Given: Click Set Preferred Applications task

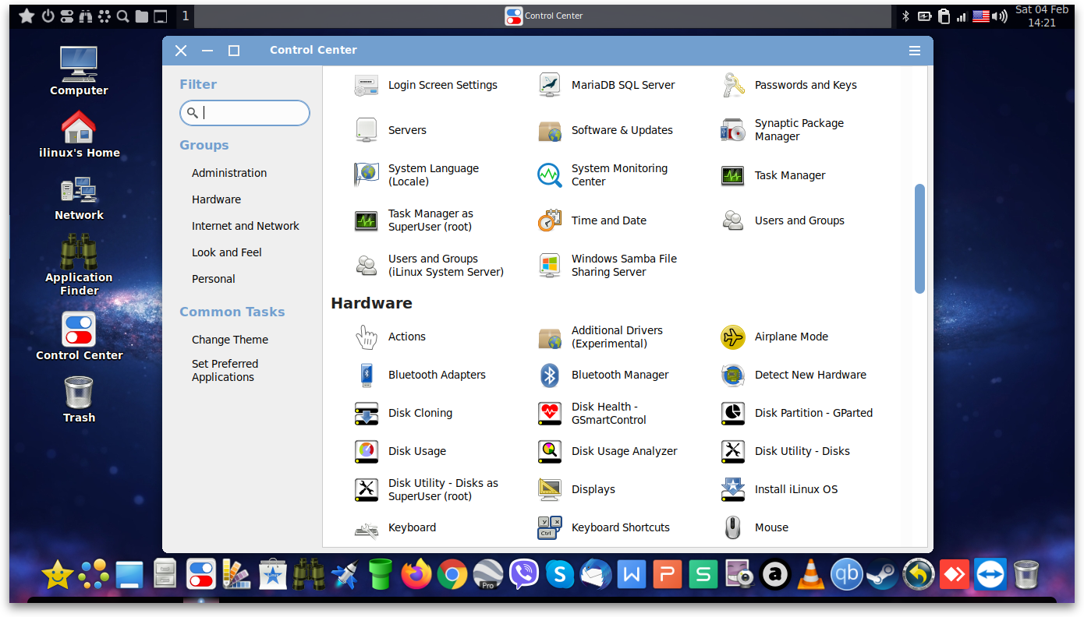Looking at the screenshot, I should [x=225, y=370].
